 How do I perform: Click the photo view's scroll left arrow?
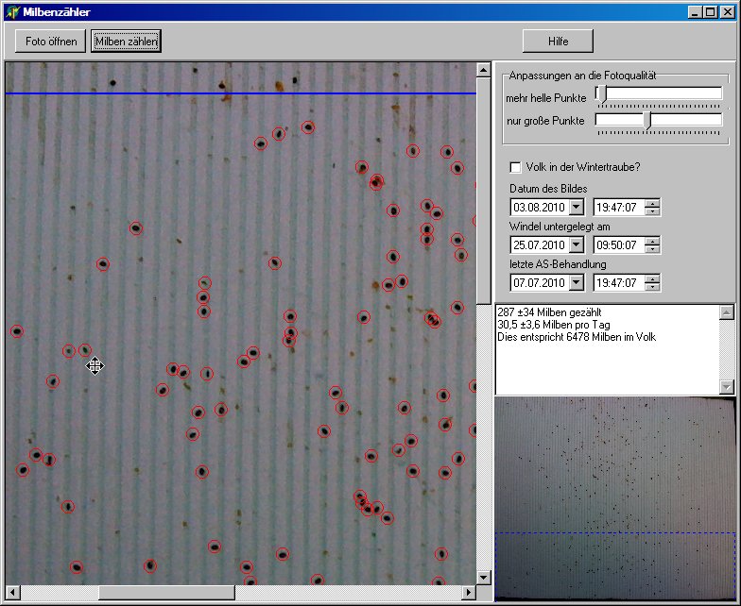[x=12, y=592]
